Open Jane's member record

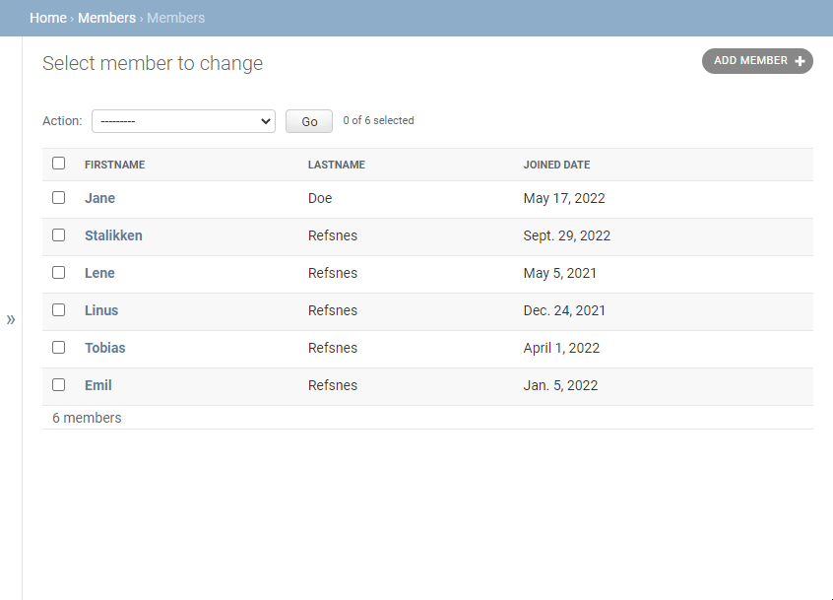tap(99, 198)
